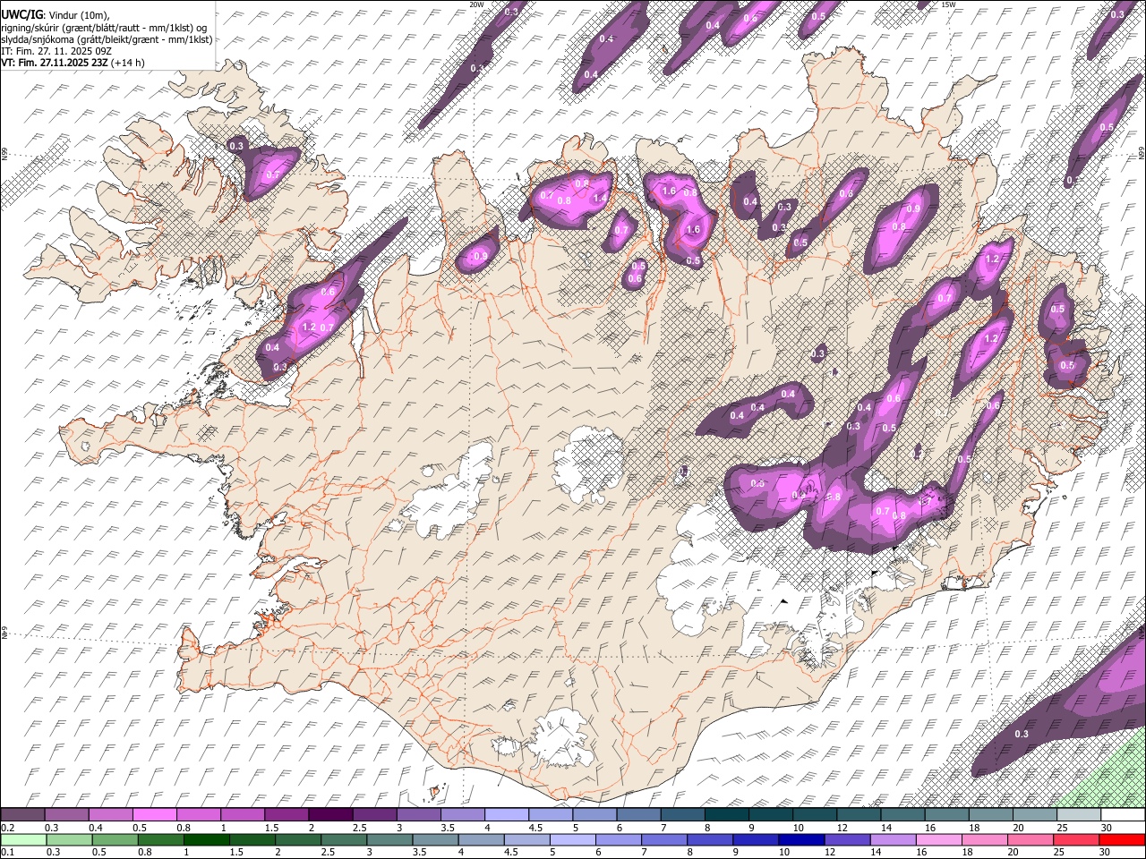Click the "0.3" value in the Westfjords snow patch
The image size is (1146, 859).
(x=236, y=146)
